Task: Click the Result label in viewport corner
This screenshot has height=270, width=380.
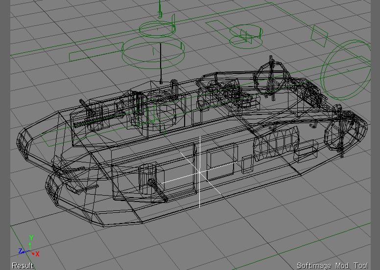Action: 23,266
